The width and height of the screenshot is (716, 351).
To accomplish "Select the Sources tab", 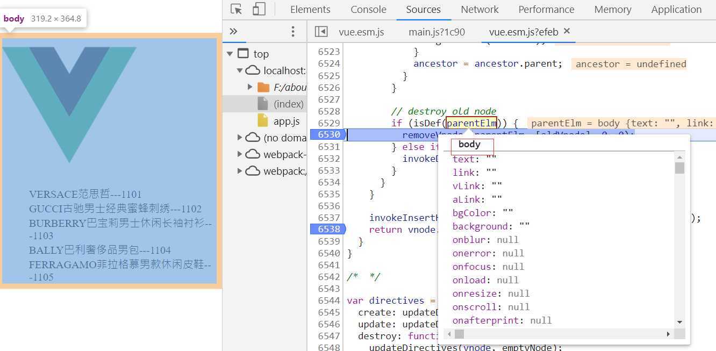I will (424, 9).
